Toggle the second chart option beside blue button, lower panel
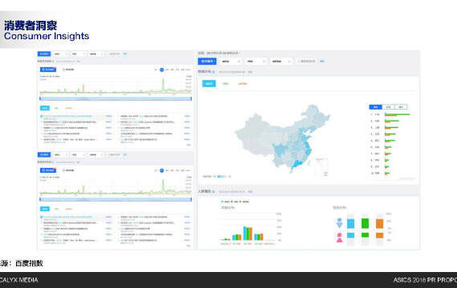Image resolution: width=457 pixels, height=288 pixels. [68, 170]
